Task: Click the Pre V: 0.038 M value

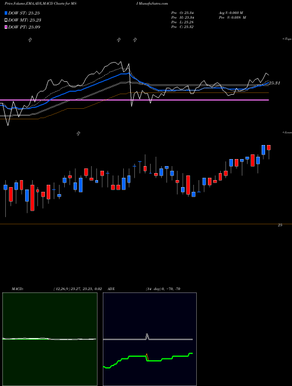Action: [232, 18]
